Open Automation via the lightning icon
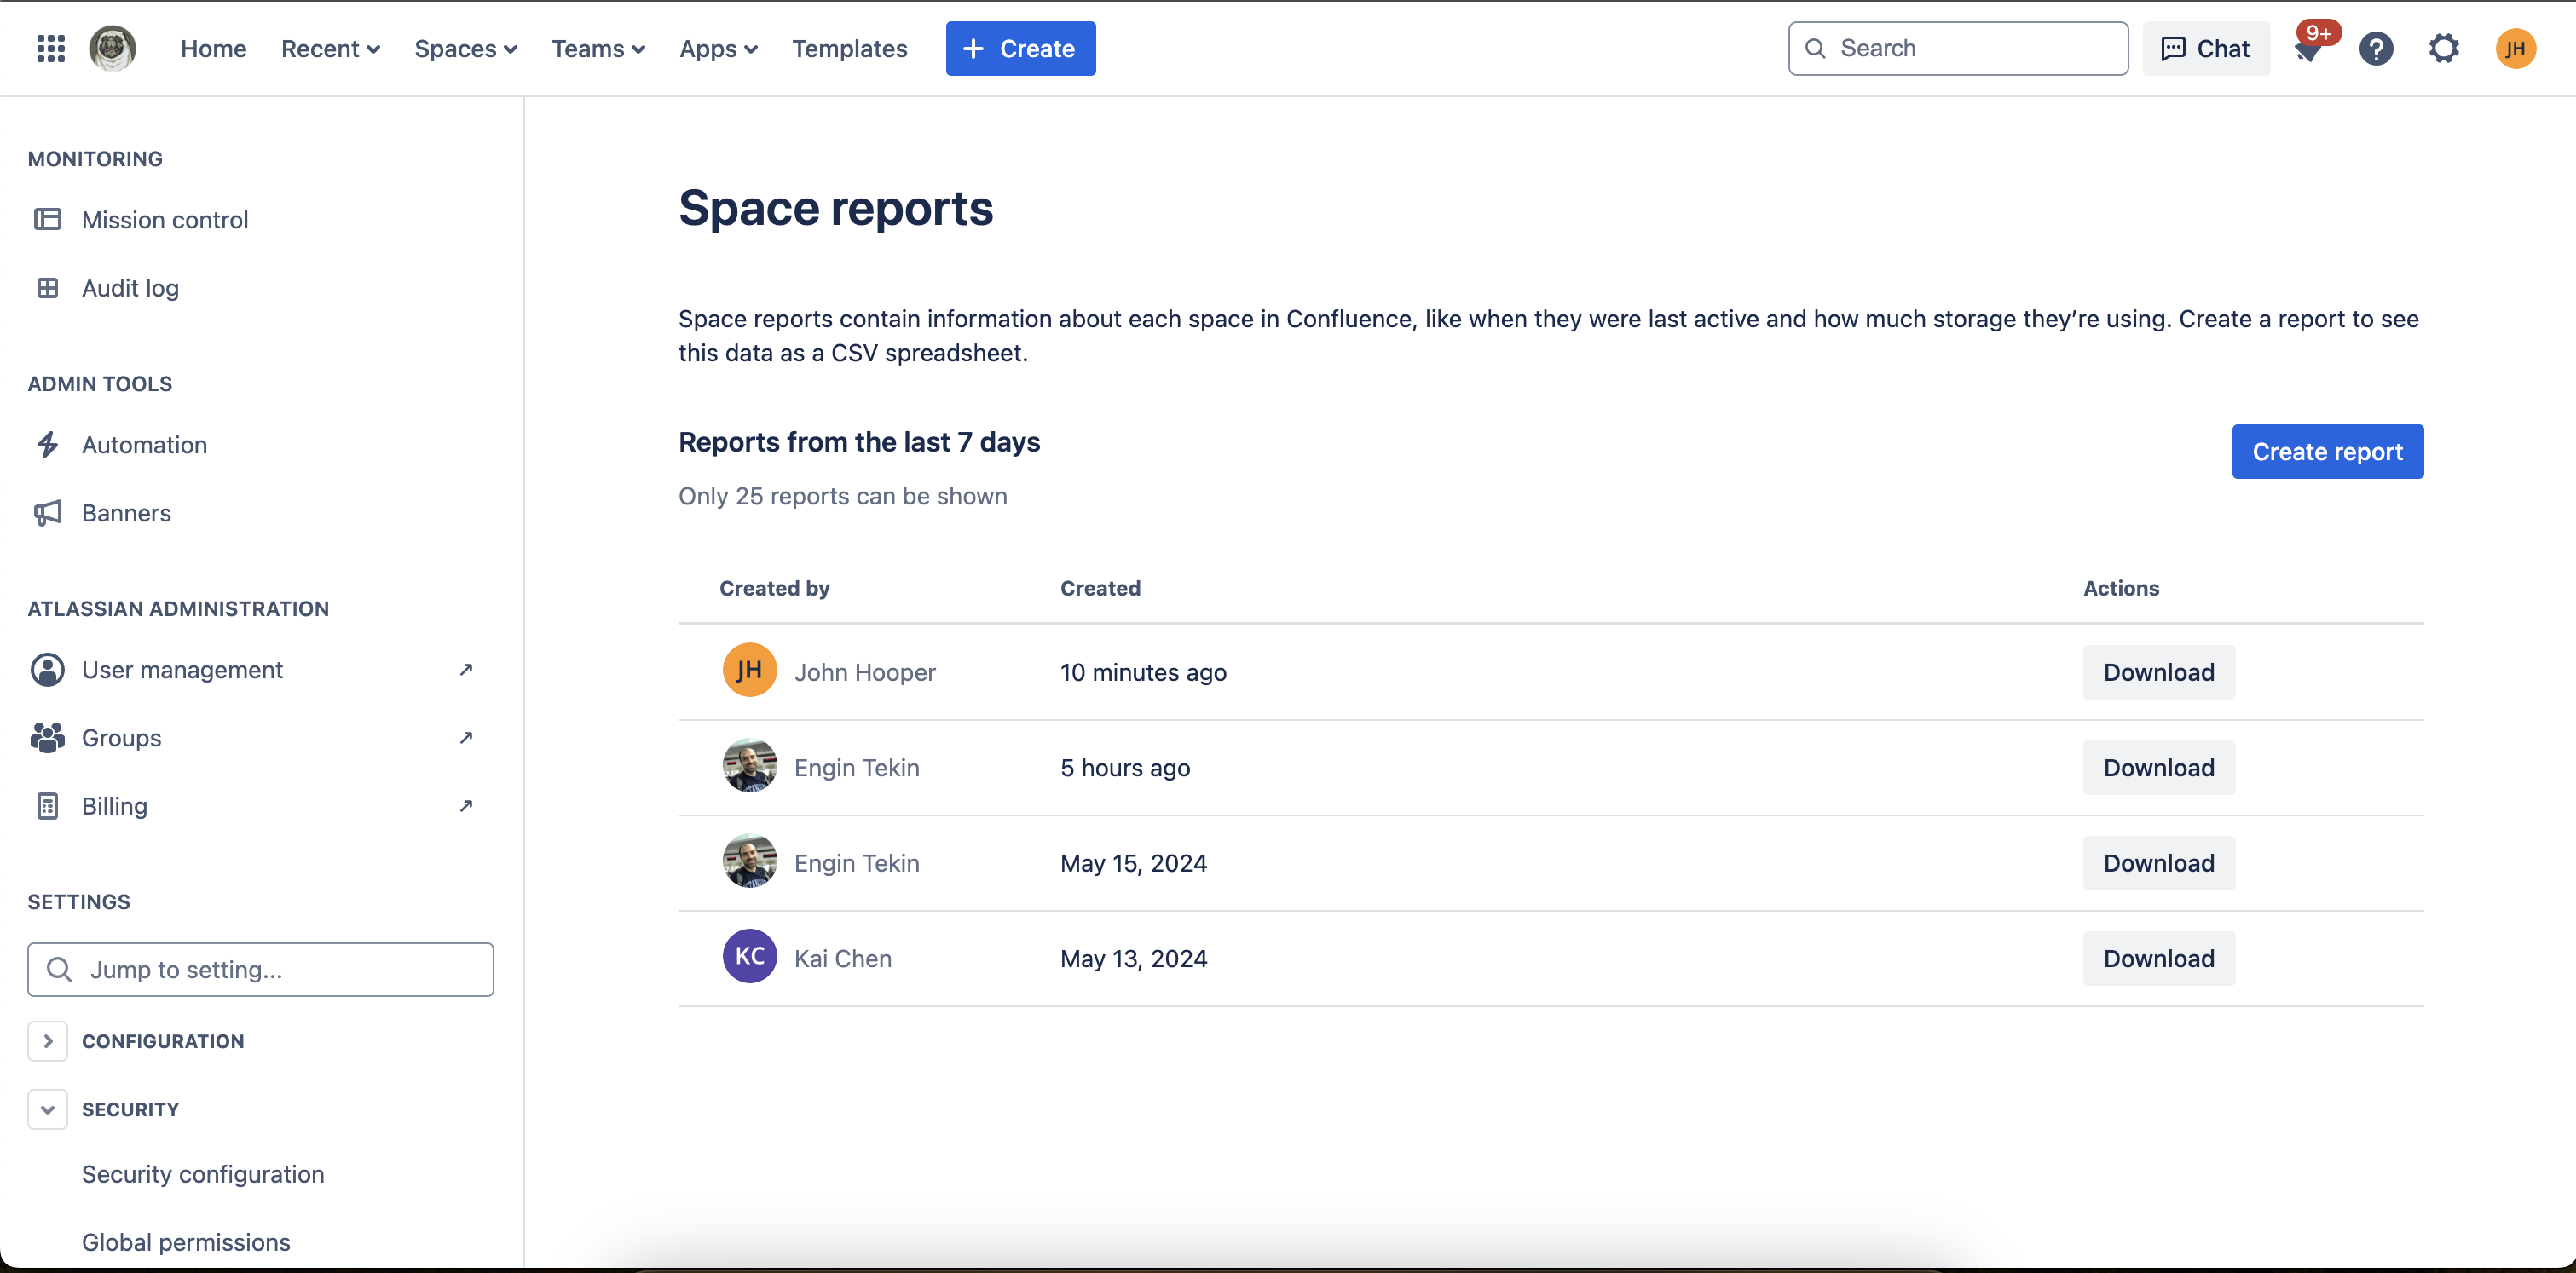 pyautogui.click(x=144, y=445)
